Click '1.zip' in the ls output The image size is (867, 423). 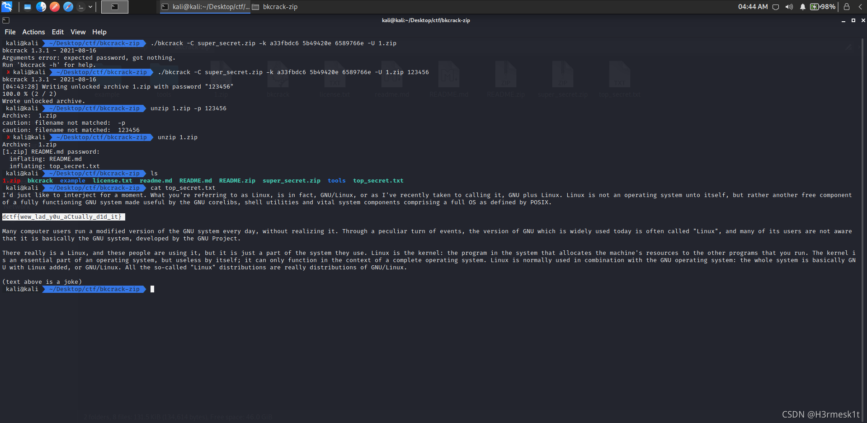(11, 181)
